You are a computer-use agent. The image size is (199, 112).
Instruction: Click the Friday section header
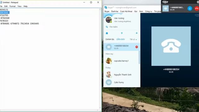point(108,68)
